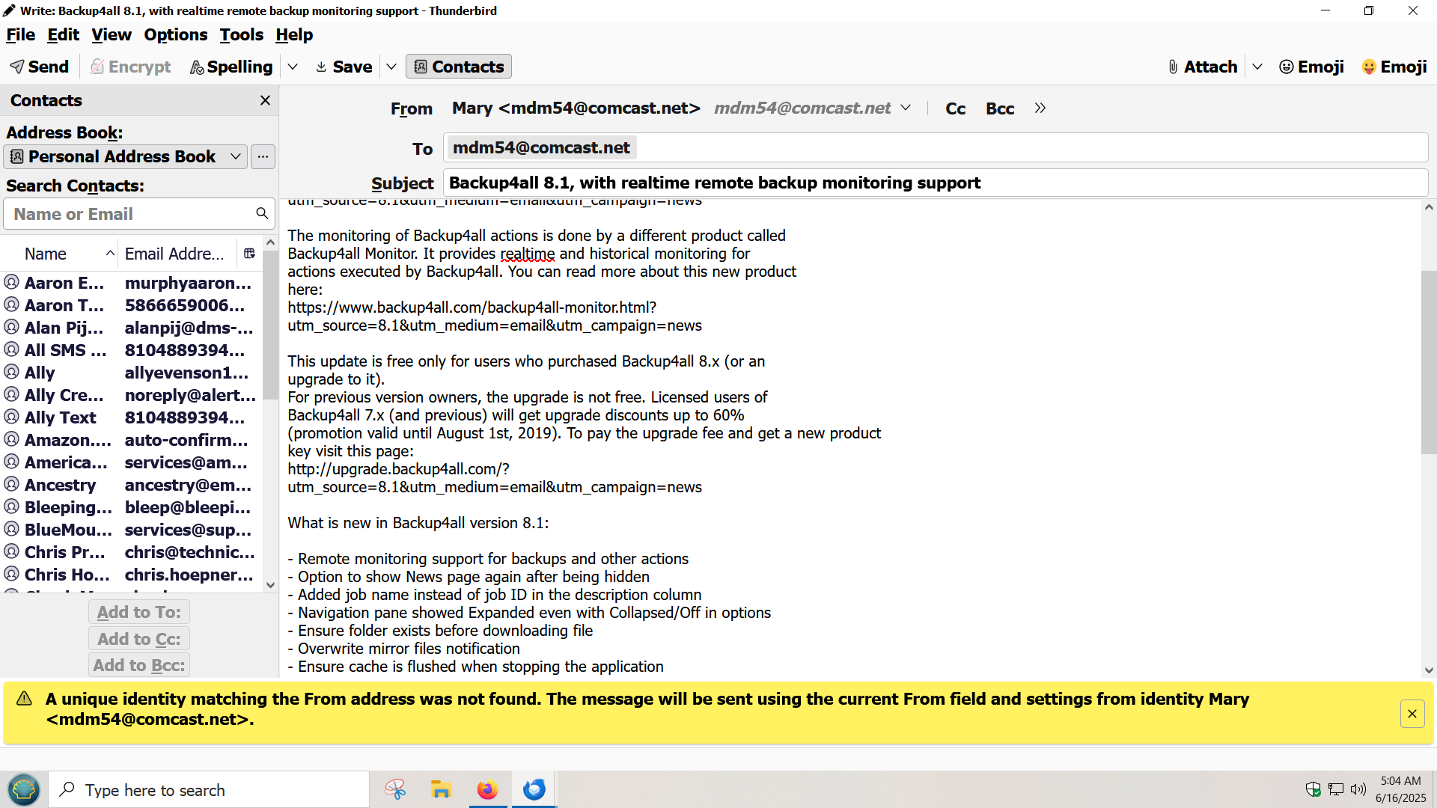Click the Add to Cc: button
The image size is (1437, 808).
click(139, 639)
